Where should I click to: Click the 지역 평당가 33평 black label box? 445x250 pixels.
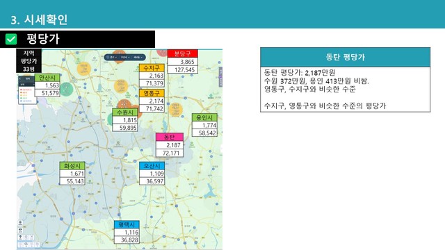tap(29, 61)
